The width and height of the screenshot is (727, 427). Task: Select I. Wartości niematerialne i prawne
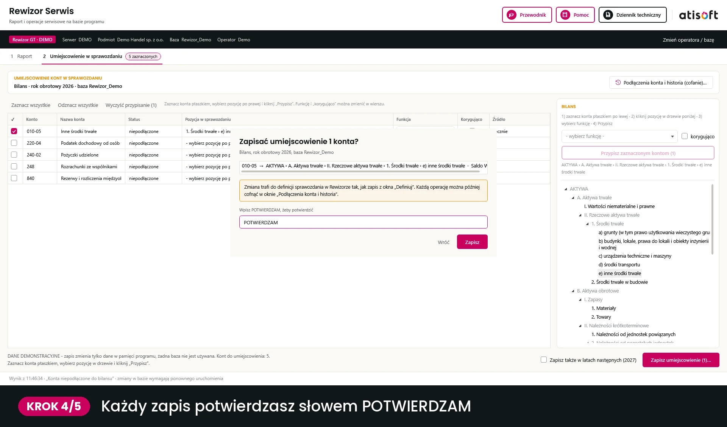(619, 206)
